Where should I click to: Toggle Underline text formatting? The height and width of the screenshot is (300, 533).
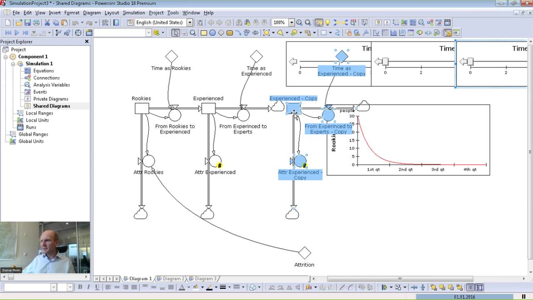tap(97, 287)
